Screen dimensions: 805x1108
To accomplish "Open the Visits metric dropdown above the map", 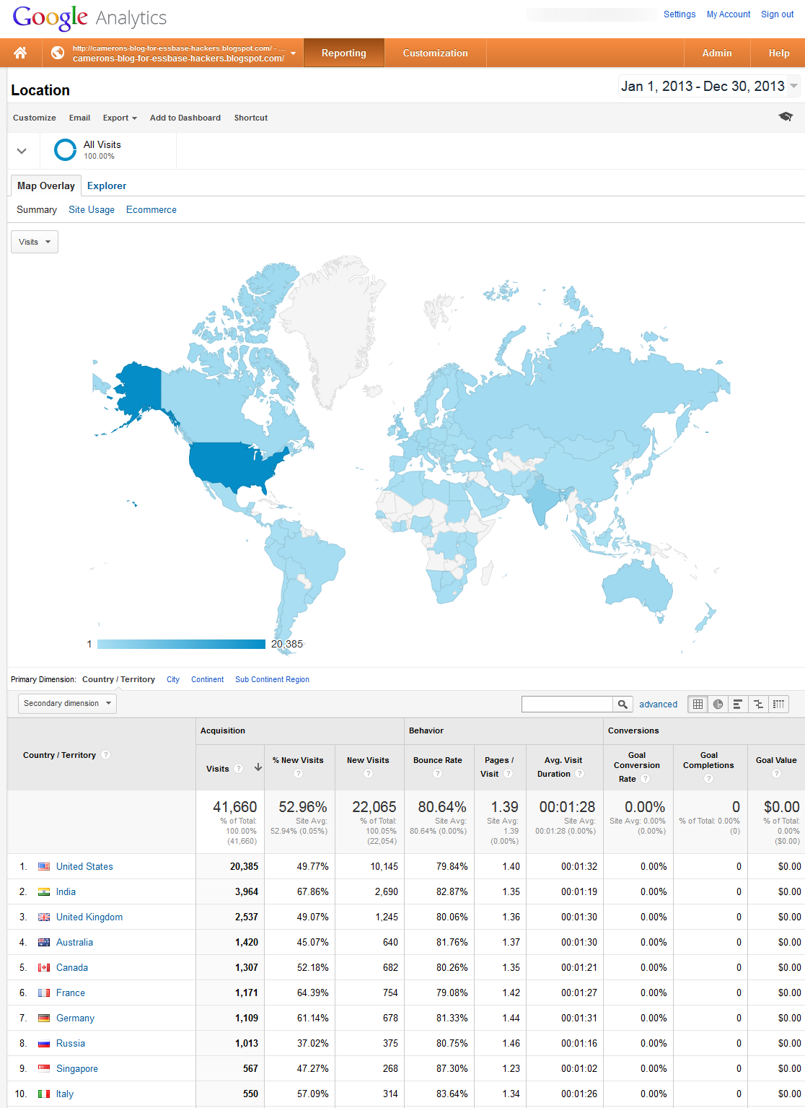I will (x=35, y=242).
